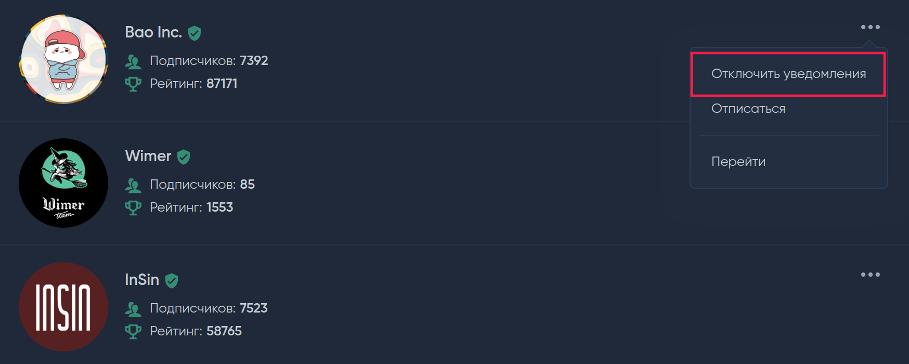Open the Bao Inc. team name link
This screenshot has height=364, width=909.
[x=153, y=32]
